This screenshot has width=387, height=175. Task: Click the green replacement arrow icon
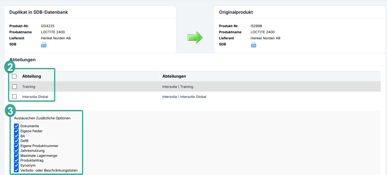(x=195, y=37)
